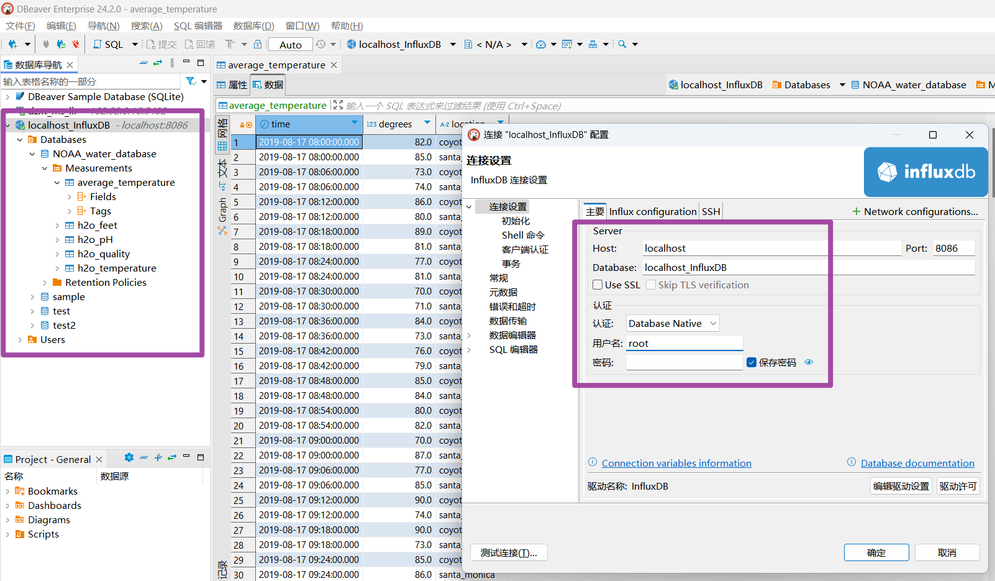Click Network configurations... link
Screen dimensions: 995x581
coord(915,211)
